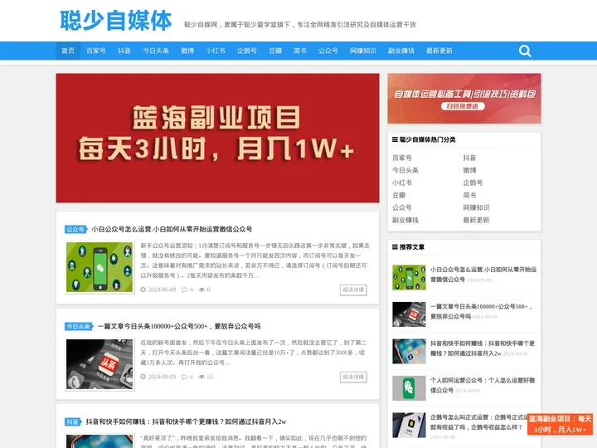Image resolution: width=597 pixels, height=448 pixels.
Task: Click the 蓝海副业项目 red banner
Action: click(x=217, y=138)
